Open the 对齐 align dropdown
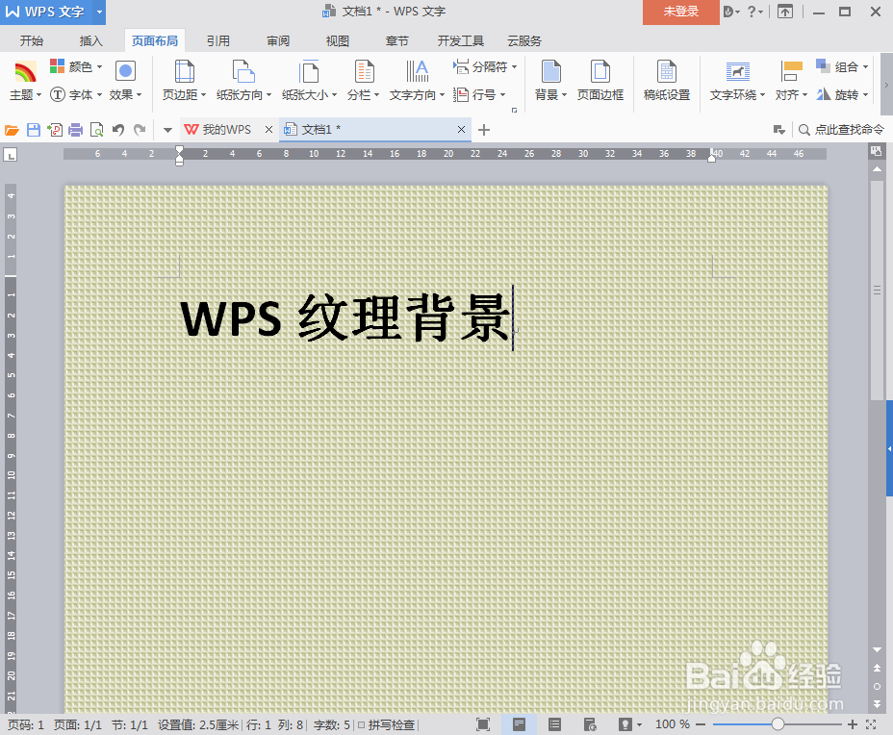893x735 pixels. point(791,81)
